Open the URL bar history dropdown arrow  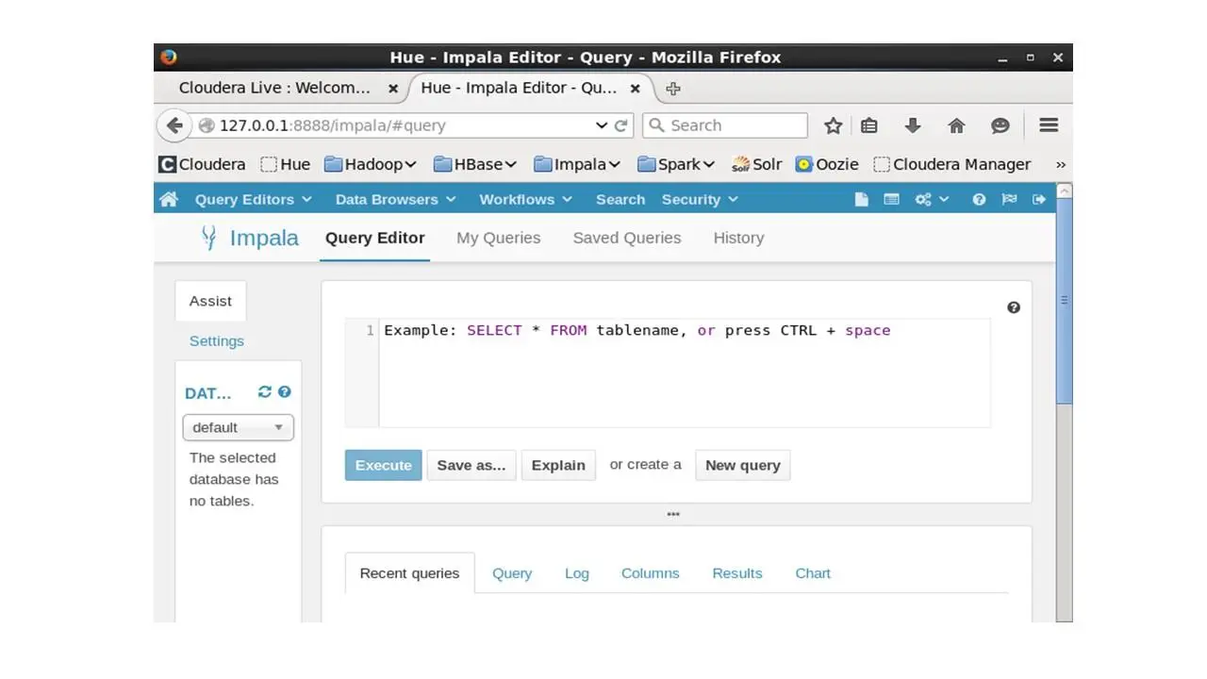click(602, 125)
